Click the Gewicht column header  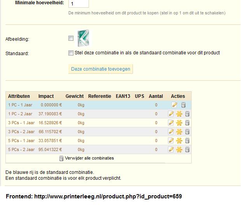pos(75,96)
